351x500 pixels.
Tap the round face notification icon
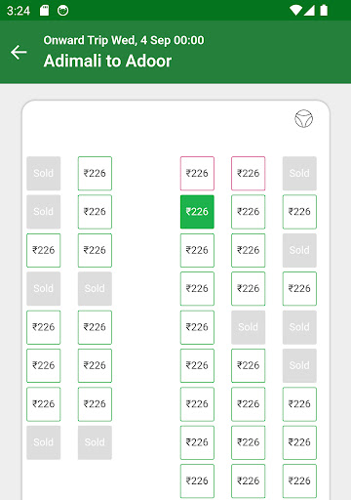[x=62, y=11]
